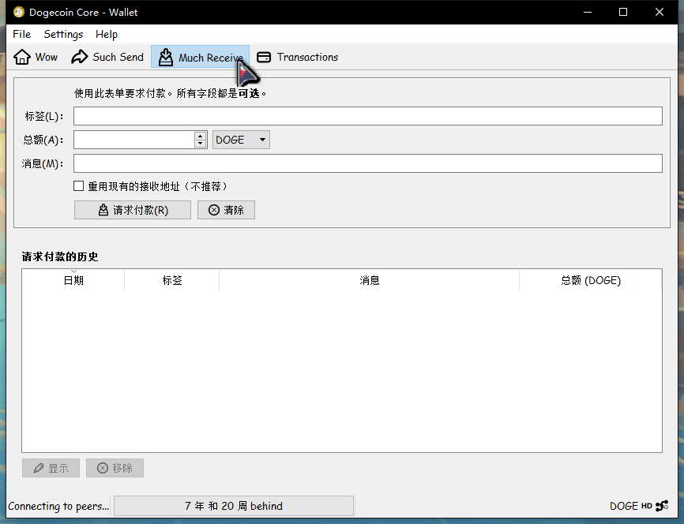This screenshot has width=684, height=524.
Task: Sort history by 标签 column header
Action: click(172, 280)
